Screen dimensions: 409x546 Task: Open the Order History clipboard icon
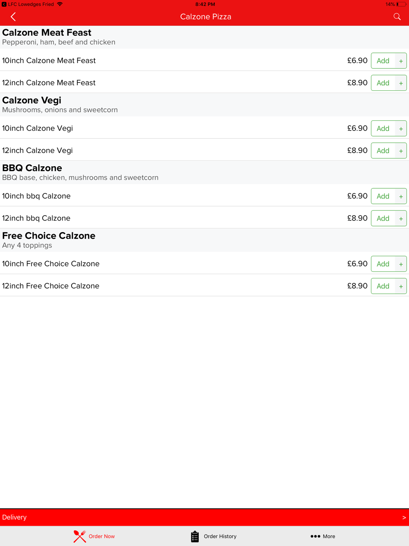(195, 536)
